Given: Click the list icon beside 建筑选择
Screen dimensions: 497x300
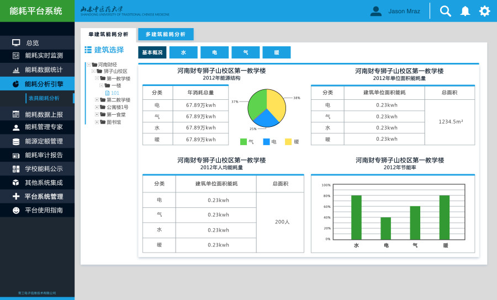Looking at the screenshot, I should pyautogui.click(x=88, y=50).
